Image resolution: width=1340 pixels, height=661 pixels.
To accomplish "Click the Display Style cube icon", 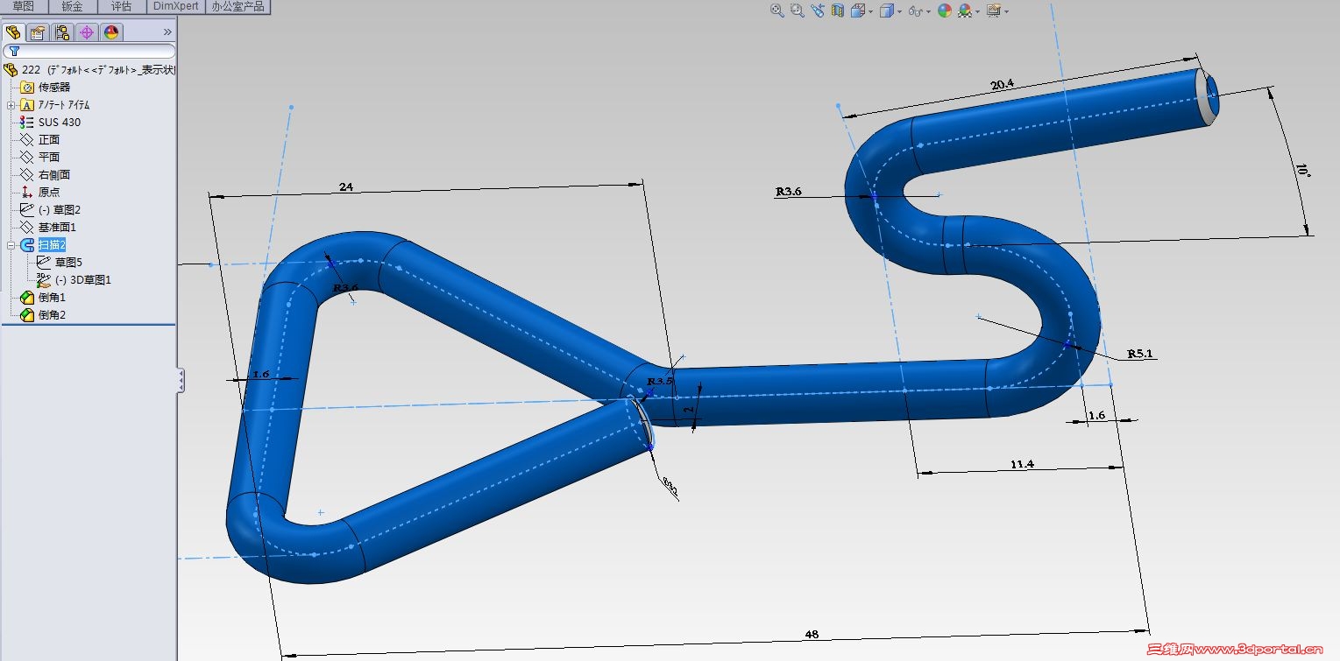I will [887, 11].
